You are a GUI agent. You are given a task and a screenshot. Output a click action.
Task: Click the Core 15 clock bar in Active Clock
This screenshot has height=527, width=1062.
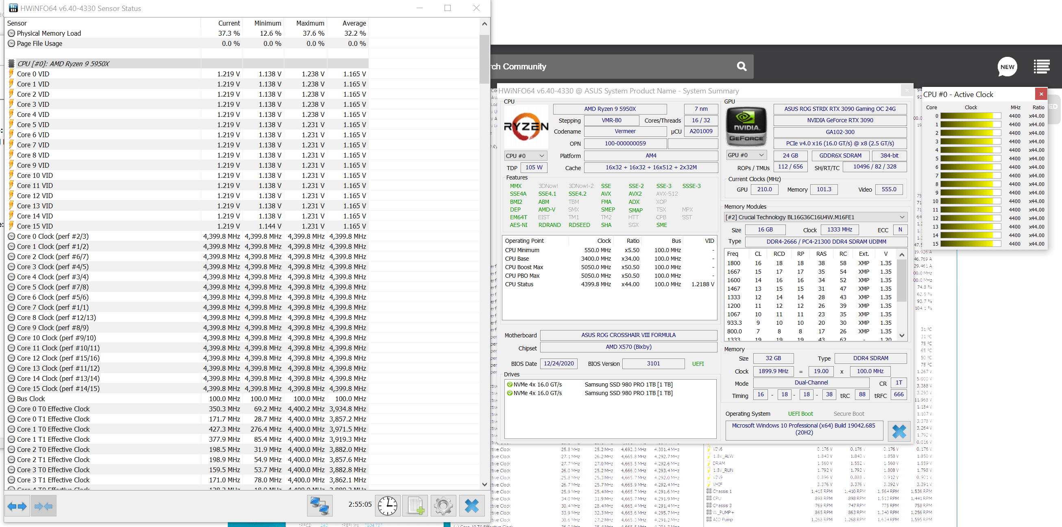tap(970, 244)
